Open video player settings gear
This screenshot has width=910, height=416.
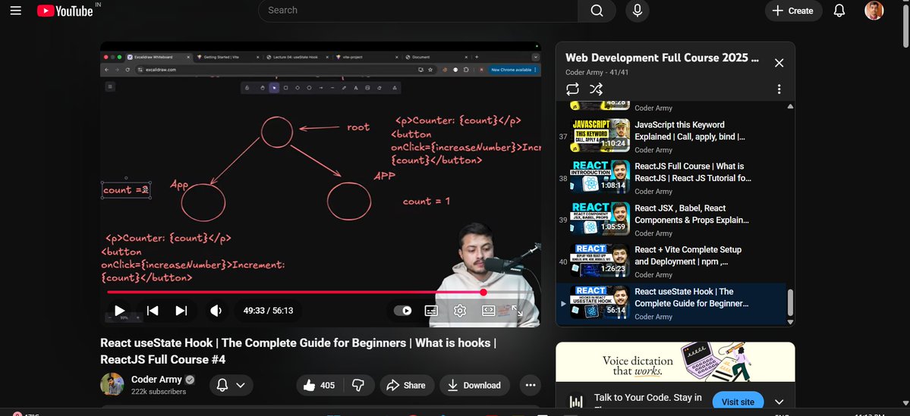[x=460, y=311]
